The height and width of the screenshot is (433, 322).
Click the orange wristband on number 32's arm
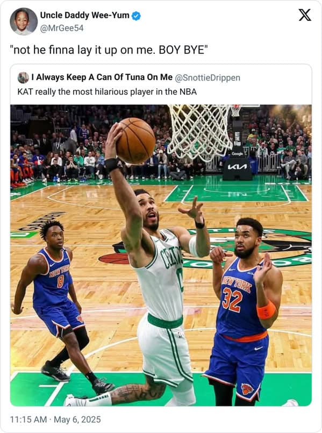click(x=266, y=310)
